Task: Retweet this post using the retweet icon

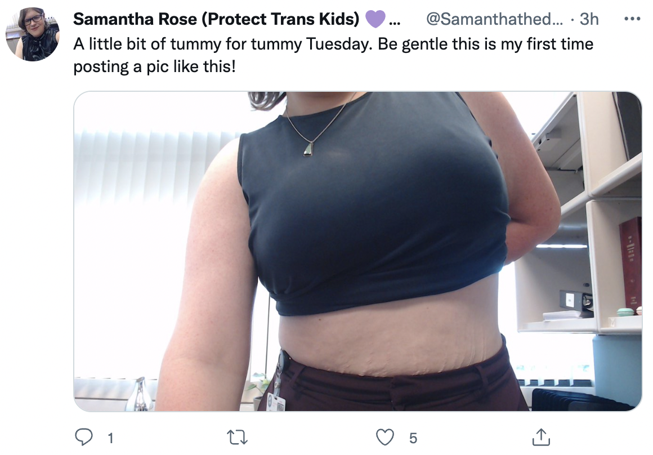Action: pos(238,438)
